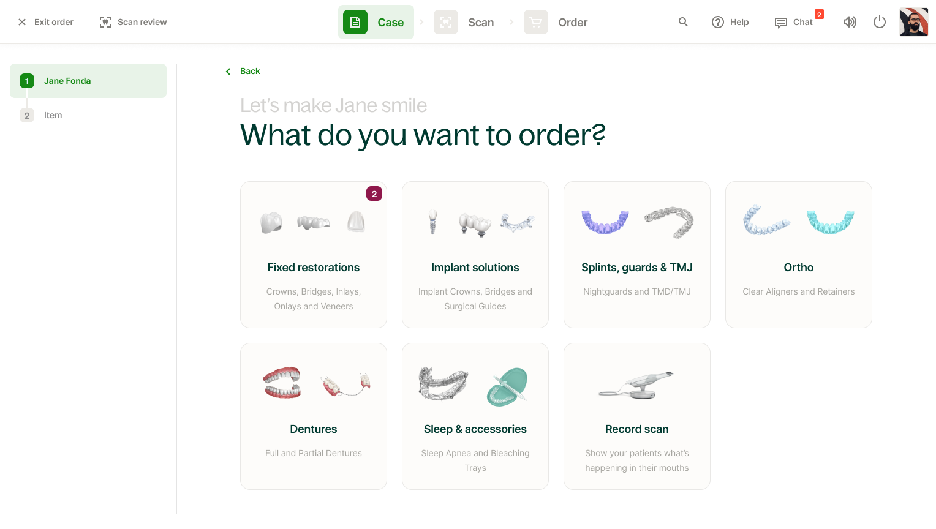The height and width of the screenshot is (529, 936).
Task: Pick the Ortho clear aligners card
Action: point(799,255)
